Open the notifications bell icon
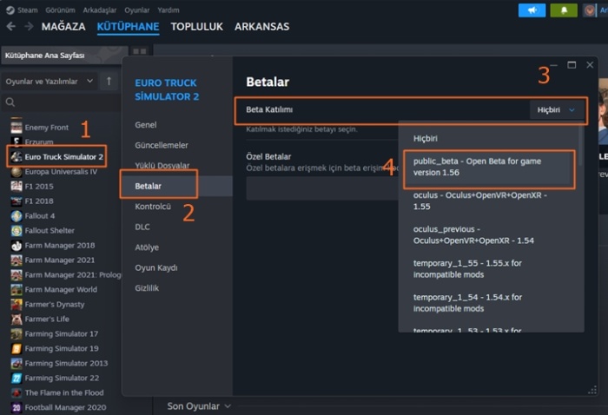 coord(563,10)
